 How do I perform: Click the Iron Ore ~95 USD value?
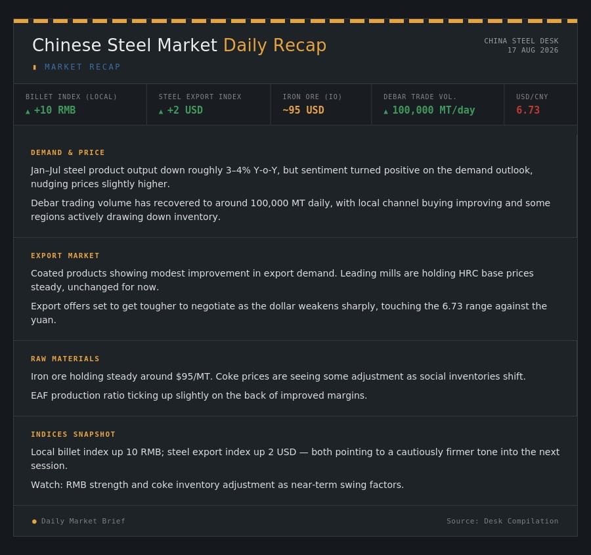click(303, 110)
